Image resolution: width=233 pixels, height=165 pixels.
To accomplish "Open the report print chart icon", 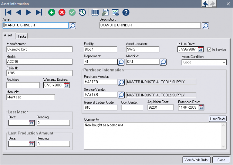I will pyautogui.click(x=116, y=12).
